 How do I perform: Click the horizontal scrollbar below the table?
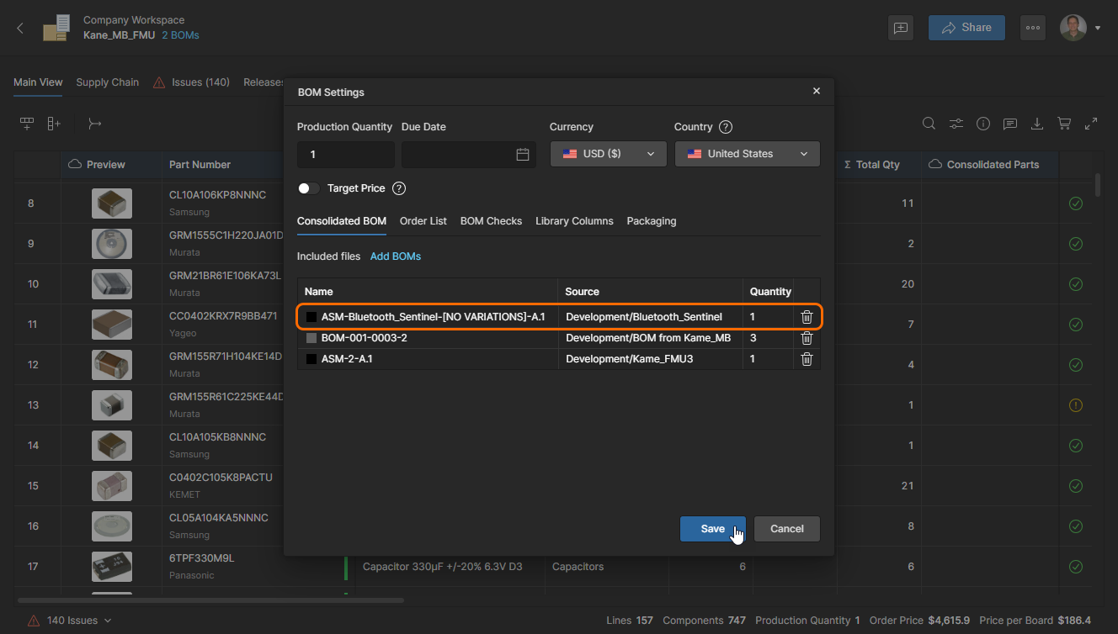click(x=210, y=600)
